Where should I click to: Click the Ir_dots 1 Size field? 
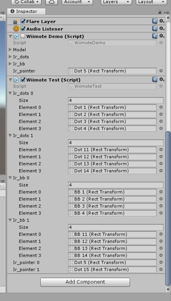coord(116,143)
